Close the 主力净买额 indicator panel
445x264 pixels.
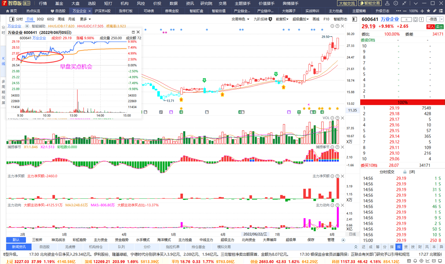click(x=342, y=176)
